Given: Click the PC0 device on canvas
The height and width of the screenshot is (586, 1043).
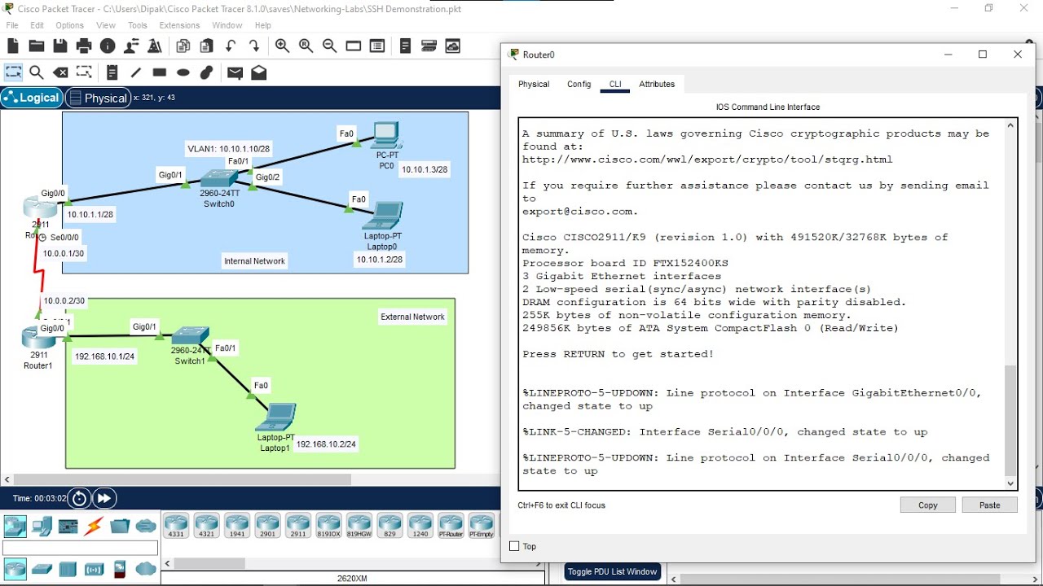Looking at the screenshot, I should (x=386, y=136).
